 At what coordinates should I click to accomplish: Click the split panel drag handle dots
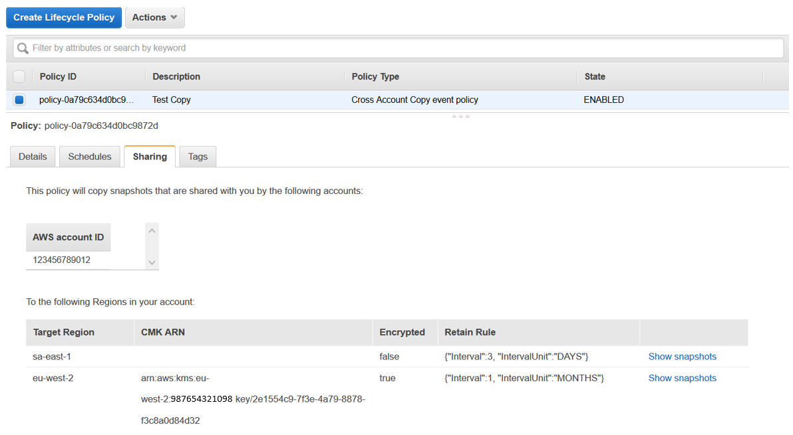click(461, 116)
